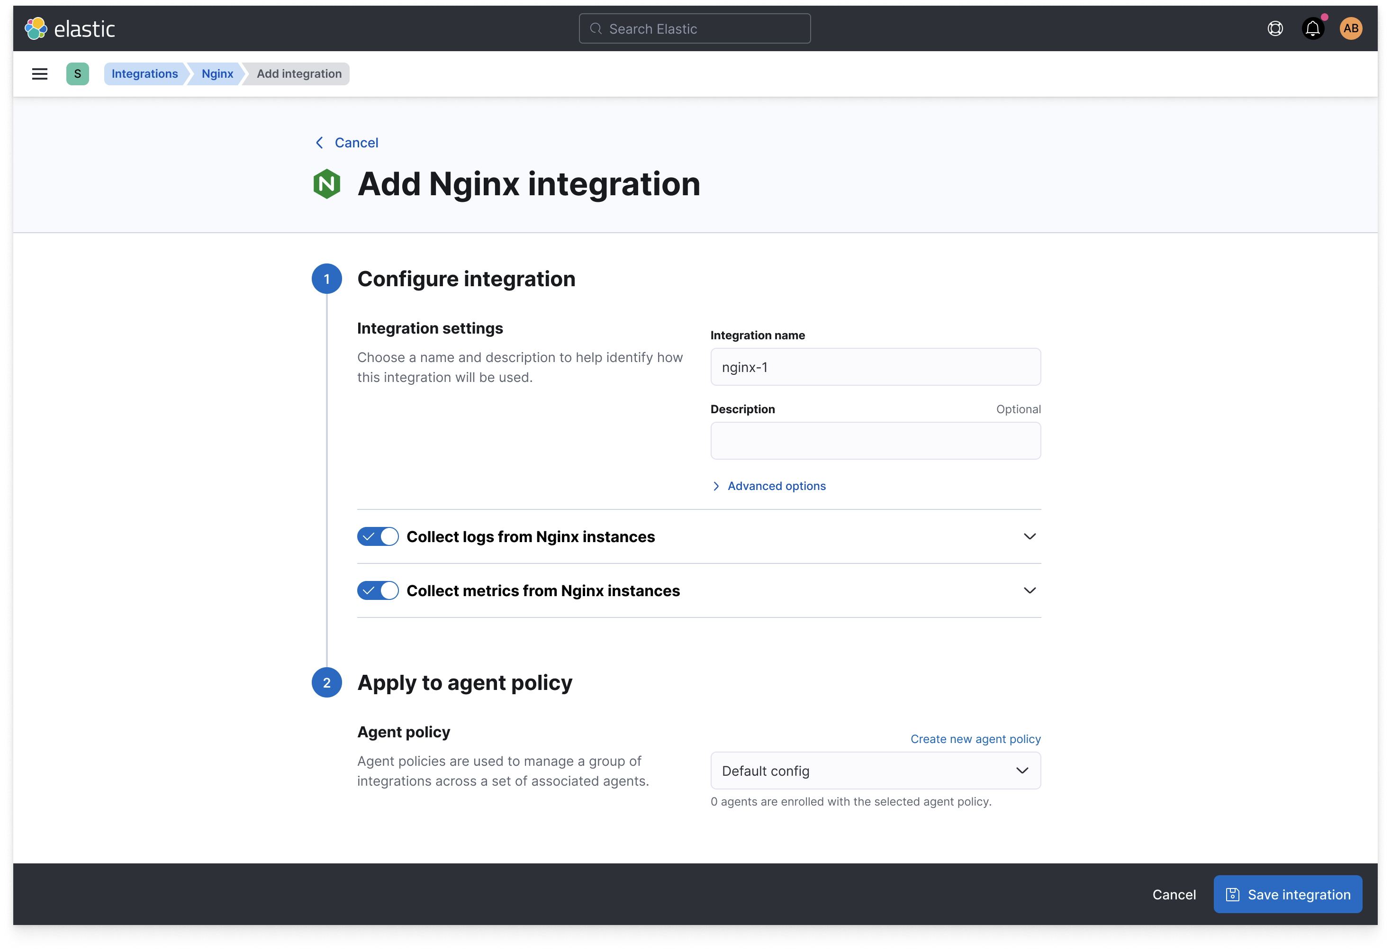Image resolution: width=1391 pixels, height=952 pixels.
Task: Save the Nginx integration
Action: 1287,894
